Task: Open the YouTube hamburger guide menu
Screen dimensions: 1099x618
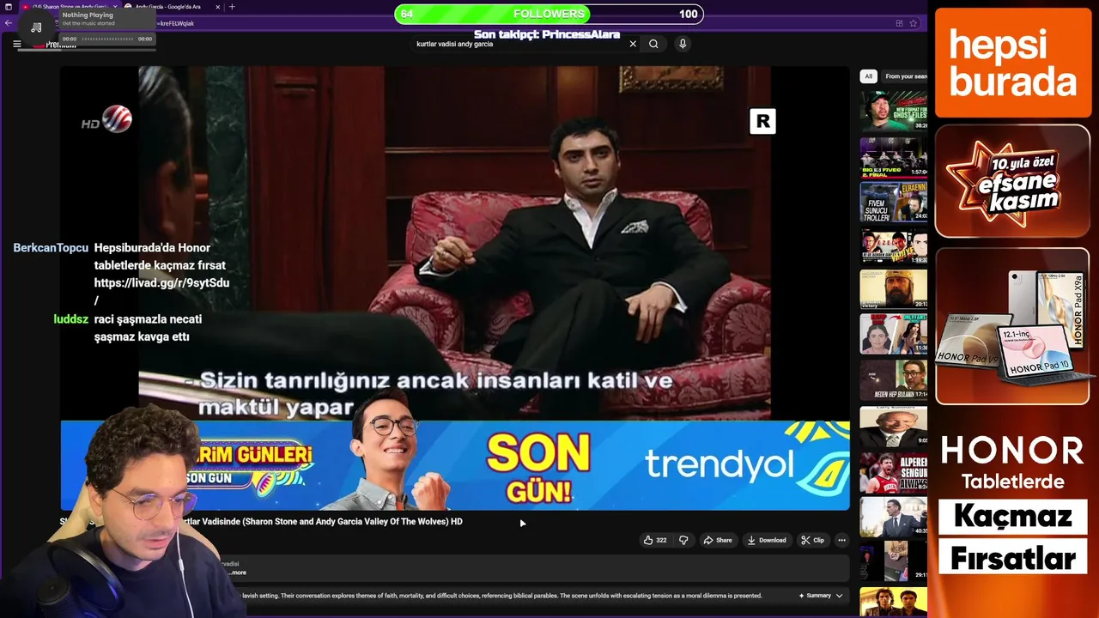Action: [x=16, y=44]
